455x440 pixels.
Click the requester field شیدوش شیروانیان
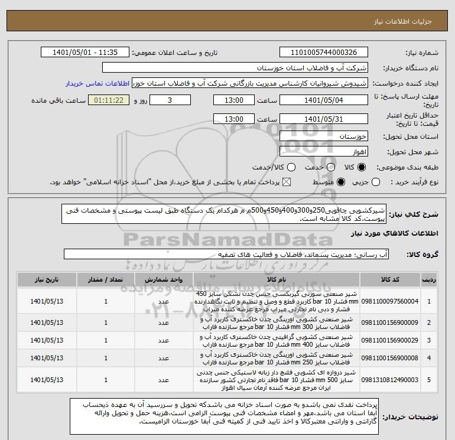(250, 83)
